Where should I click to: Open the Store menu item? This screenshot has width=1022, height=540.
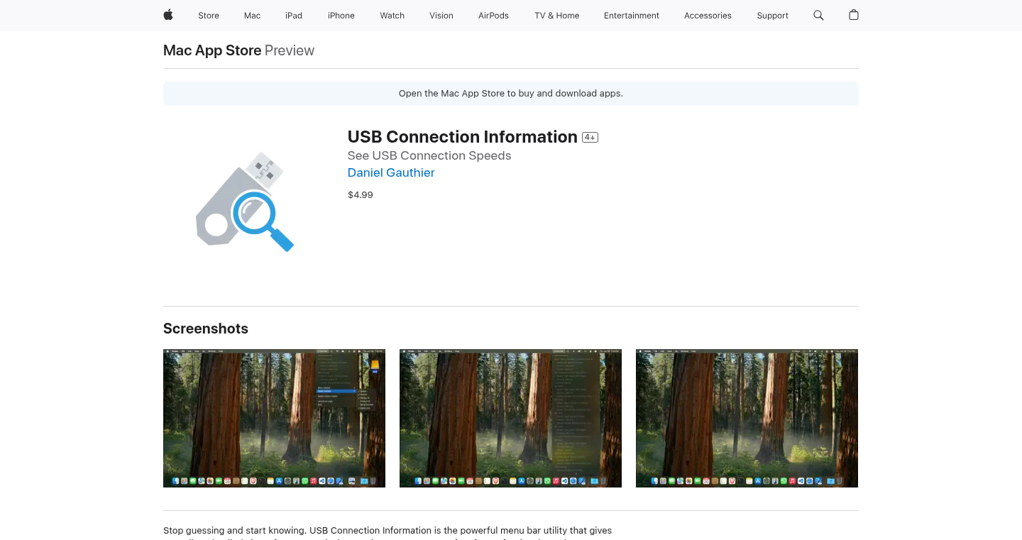[x=209, y=16]
